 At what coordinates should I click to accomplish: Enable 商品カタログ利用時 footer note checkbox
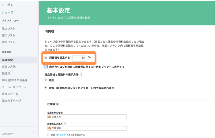[46, 66]
